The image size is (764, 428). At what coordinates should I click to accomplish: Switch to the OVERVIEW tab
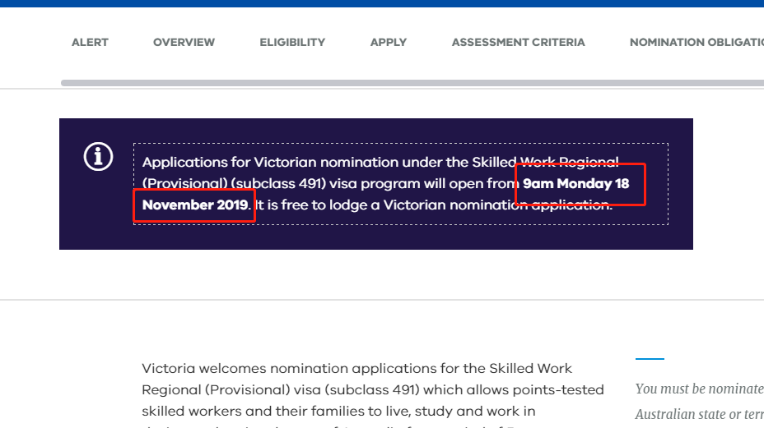pyautogui.click(x=184, y=43)
